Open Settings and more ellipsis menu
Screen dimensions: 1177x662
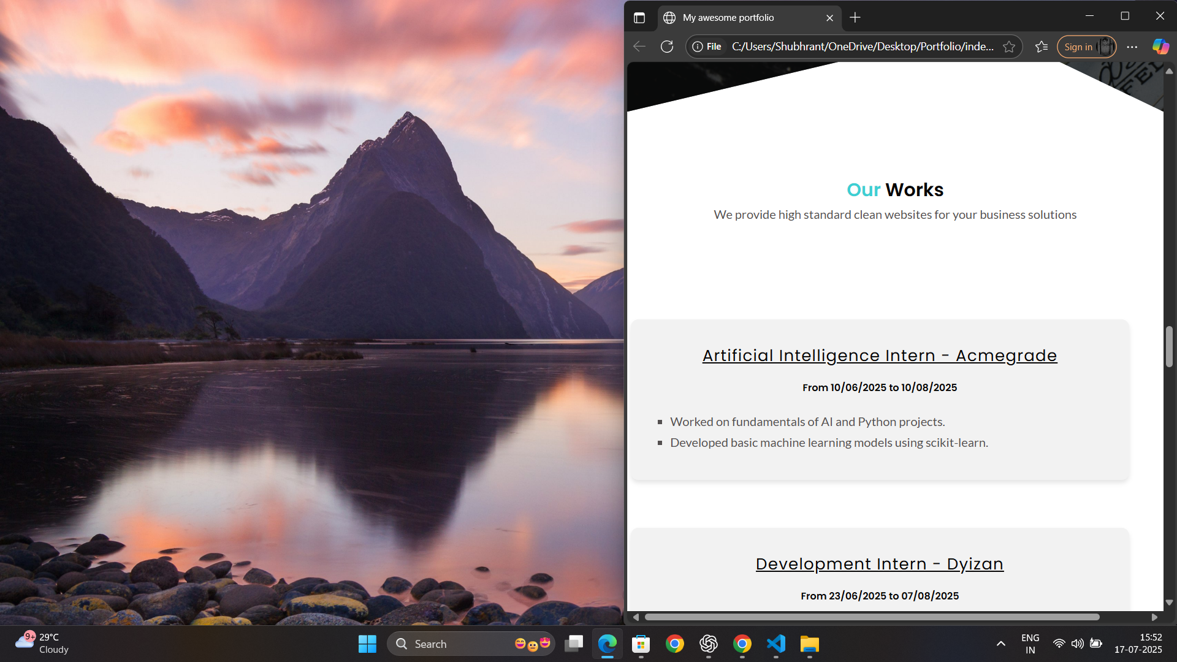1132,47
